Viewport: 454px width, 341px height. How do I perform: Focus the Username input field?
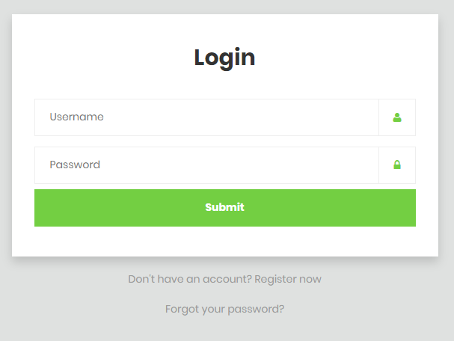coord(206,117)
